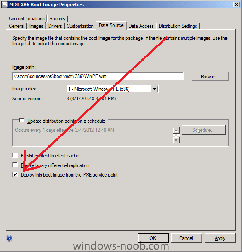
Task: Click the schedule list up arrow
Action: point(176,131)
